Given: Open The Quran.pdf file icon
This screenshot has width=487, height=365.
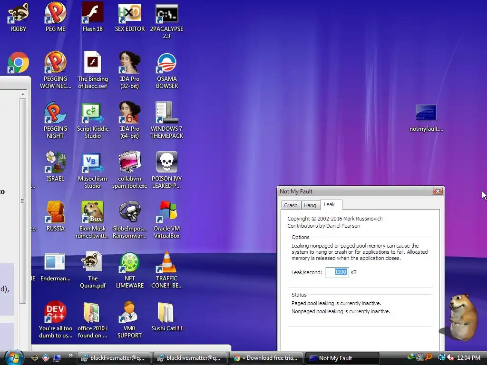Looking at the screenshot, I should pyautogui.click(x=93, y=270).
